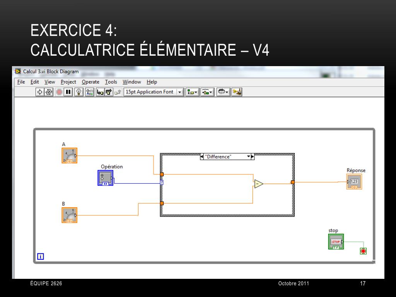396x297 pixels.
Task: Open the Distribute Objects dropdown
Action: pos(207,92)
